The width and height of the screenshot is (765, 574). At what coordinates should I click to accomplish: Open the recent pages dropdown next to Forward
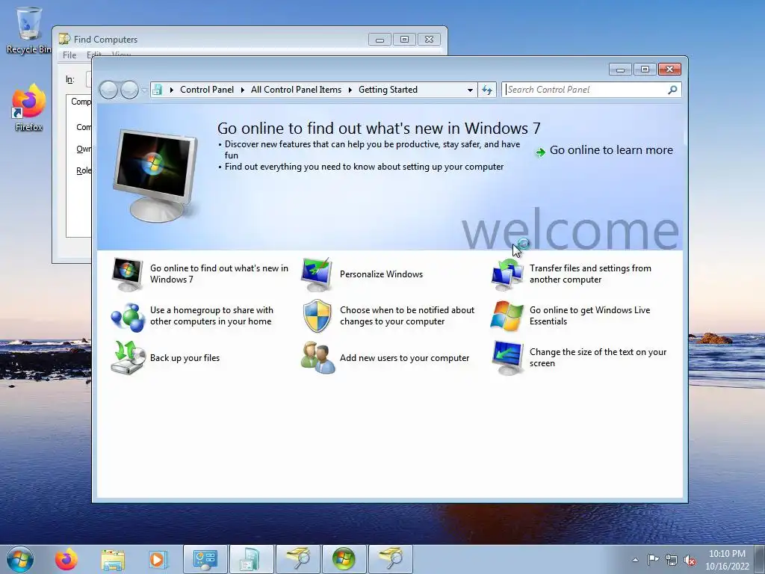[x=144, y=90]
